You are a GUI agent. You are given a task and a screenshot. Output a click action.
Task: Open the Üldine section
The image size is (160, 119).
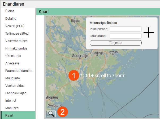point(10,11)
